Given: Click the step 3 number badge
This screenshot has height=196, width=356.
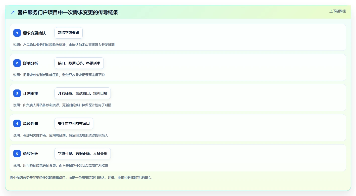Looking at the screenshot, I should click(17, 93).
